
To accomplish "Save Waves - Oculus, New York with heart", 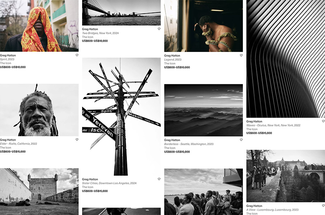I will point(323,121).
